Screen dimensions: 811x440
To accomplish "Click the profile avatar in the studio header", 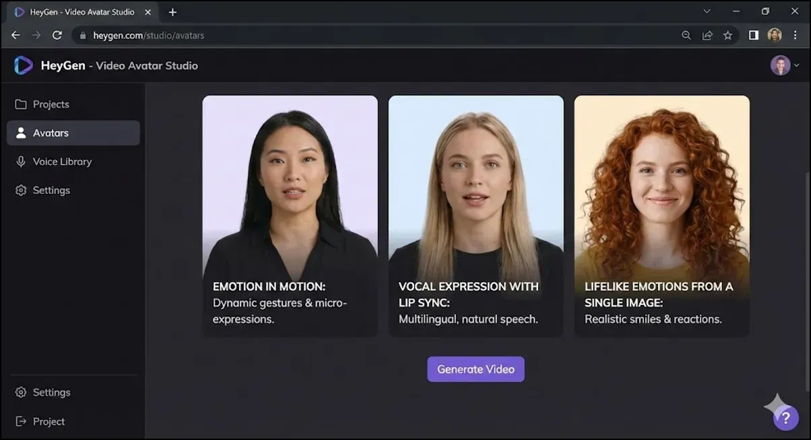I will click(779, 65).
